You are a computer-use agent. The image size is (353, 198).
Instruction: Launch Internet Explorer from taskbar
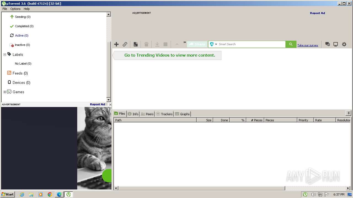click(22, 194)
